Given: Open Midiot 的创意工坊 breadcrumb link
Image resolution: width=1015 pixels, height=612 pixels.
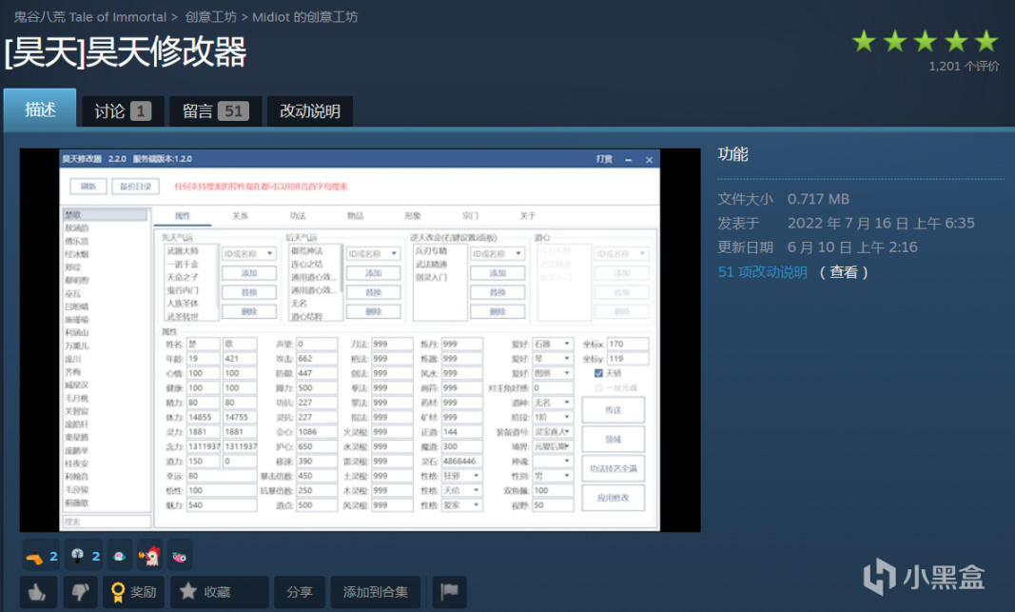Looking at the screenshot, I should [305, 17].
